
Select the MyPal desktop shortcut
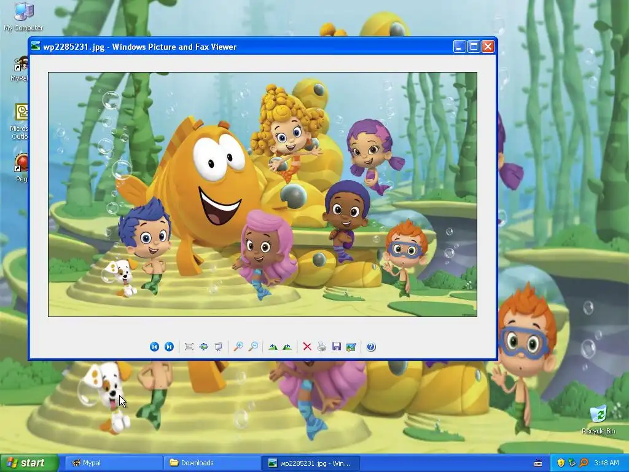pyautogui.click(x=19, y=69)
